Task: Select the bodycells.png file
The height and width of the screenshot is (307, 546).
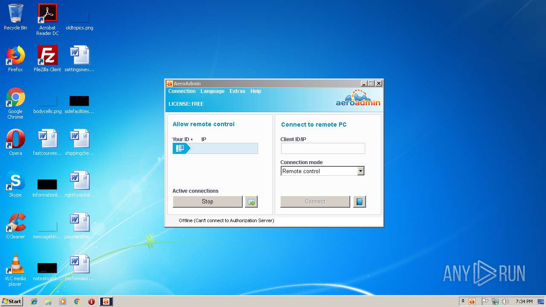Action: (47, 104)
